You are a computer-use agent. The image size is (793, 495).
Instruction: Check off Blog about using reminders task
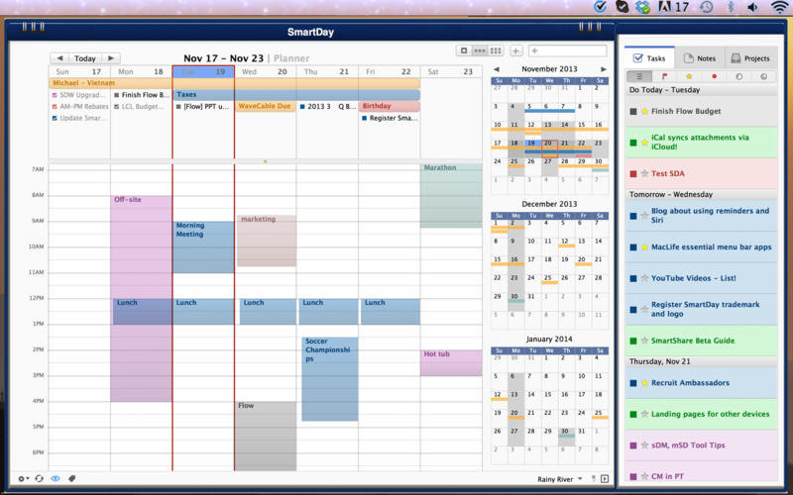[x=633, y=216]
